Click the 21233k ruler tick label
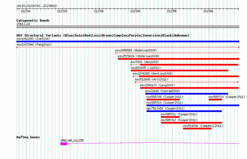Viewport: 247px width, 159px height. (x=99, y=11)
